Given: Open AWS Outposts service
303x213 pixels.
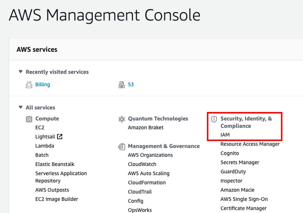Looking at the screenshot, I should pyautogui.click(x=52, y=190).
